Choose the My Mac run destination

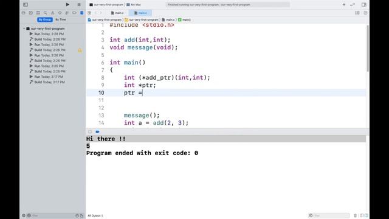[x=134, y=5]
